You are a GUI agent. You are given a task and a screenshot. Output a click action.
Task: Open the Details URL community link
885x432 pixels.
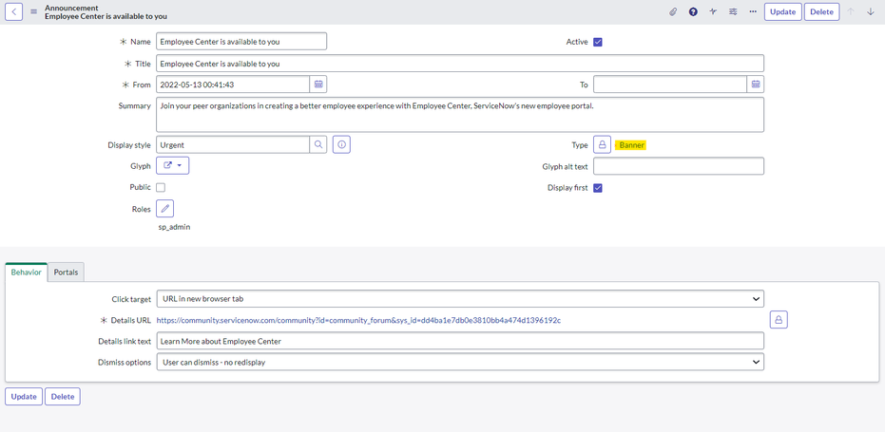(x=358, y=320)
